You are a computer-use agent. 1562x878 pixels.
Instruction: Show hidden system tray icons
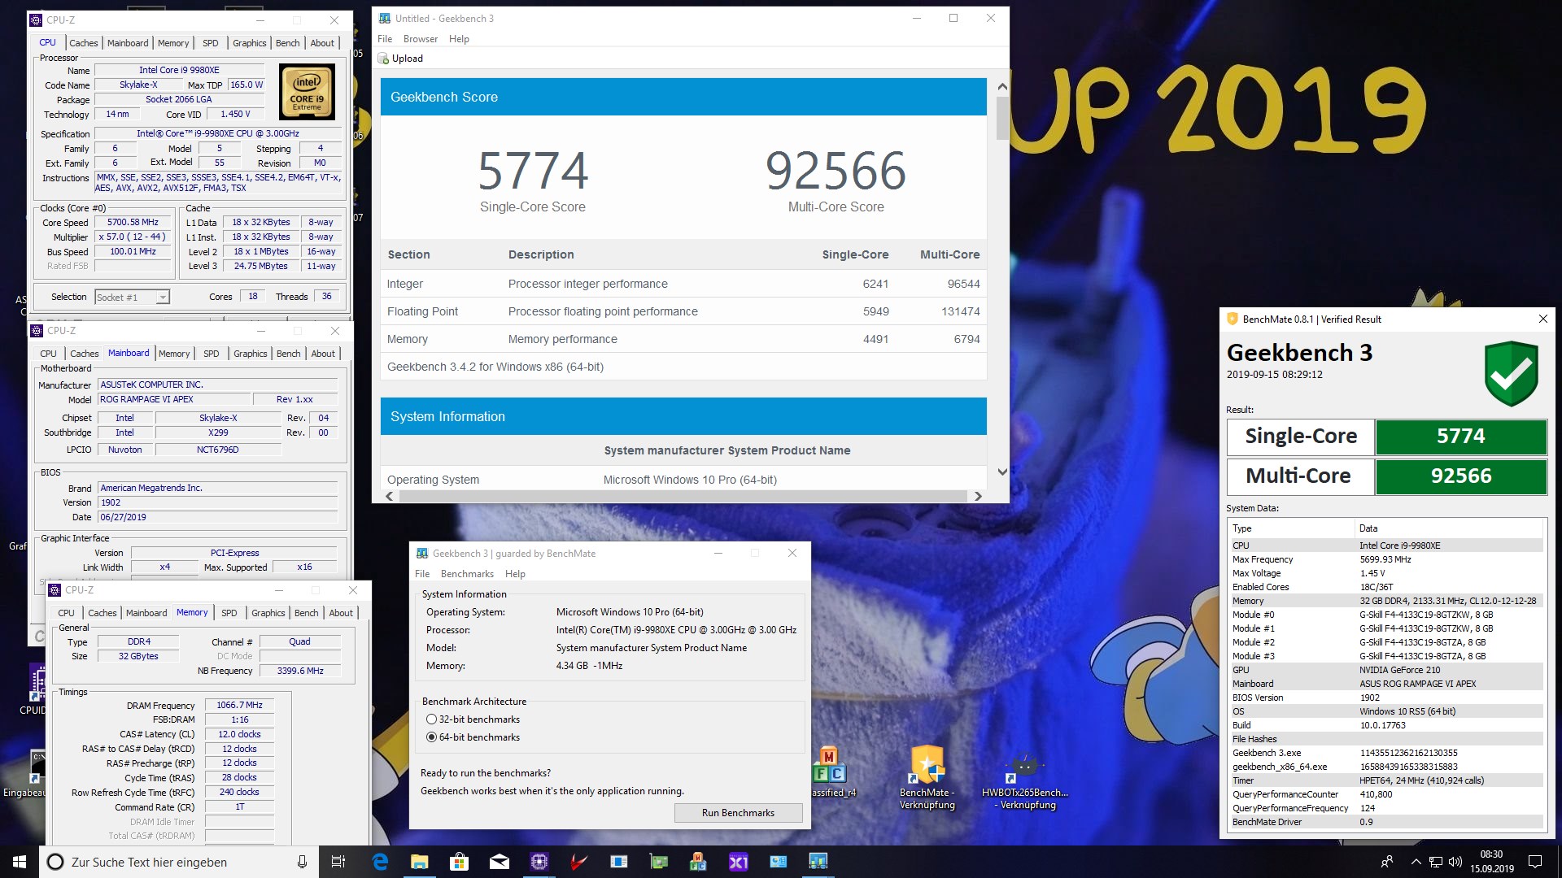[x=1416, y=862]
